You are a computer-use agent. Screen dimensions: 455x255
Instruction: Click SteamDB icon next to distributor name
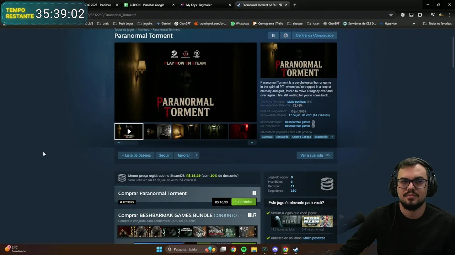(x=313, y=126)
